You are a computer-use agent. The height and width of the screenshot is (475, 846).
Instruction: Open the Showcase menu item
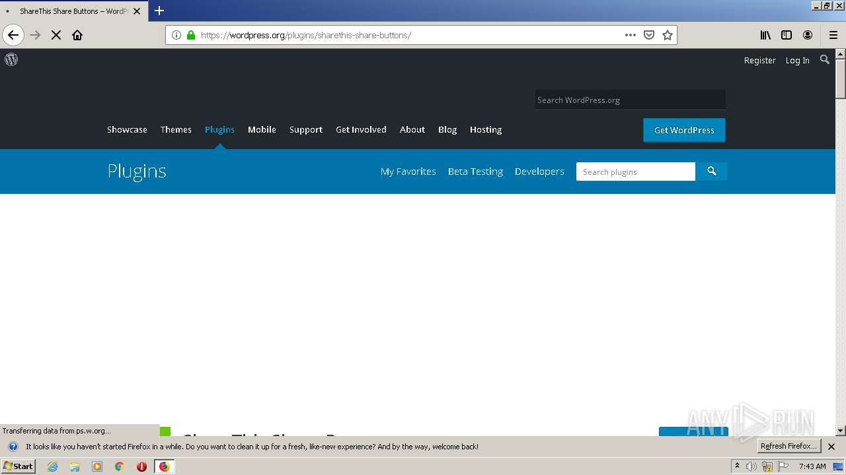tap(127, 130)
